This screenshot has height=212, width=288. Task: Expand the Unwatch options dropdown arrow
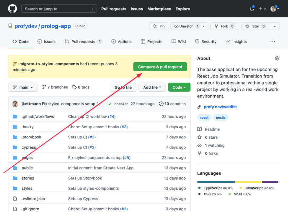[x=204, y=26]
